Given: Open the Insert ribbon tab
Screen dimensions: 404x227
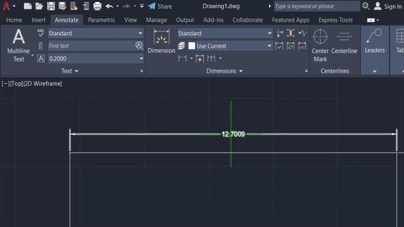Looking at the screenshot, I should [x=39, y=20].
